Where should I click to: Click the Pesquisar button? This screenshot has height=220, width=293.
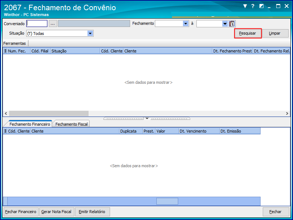[247, 33]
